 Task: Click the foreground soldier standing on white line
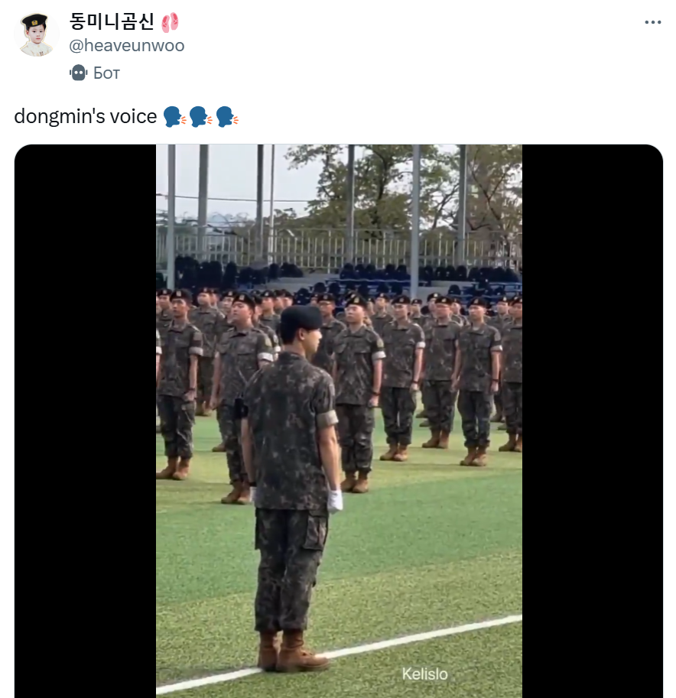291,489
